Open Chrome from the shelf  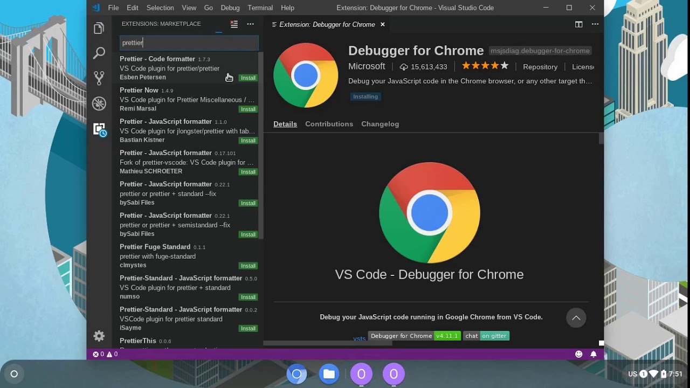coord(296,374)
